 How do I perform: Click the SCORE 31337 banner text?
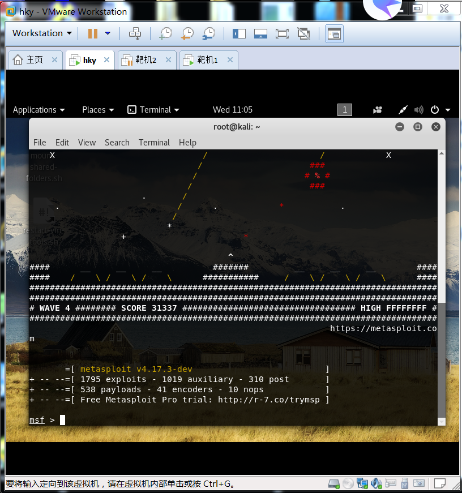[x=149, y=308]
